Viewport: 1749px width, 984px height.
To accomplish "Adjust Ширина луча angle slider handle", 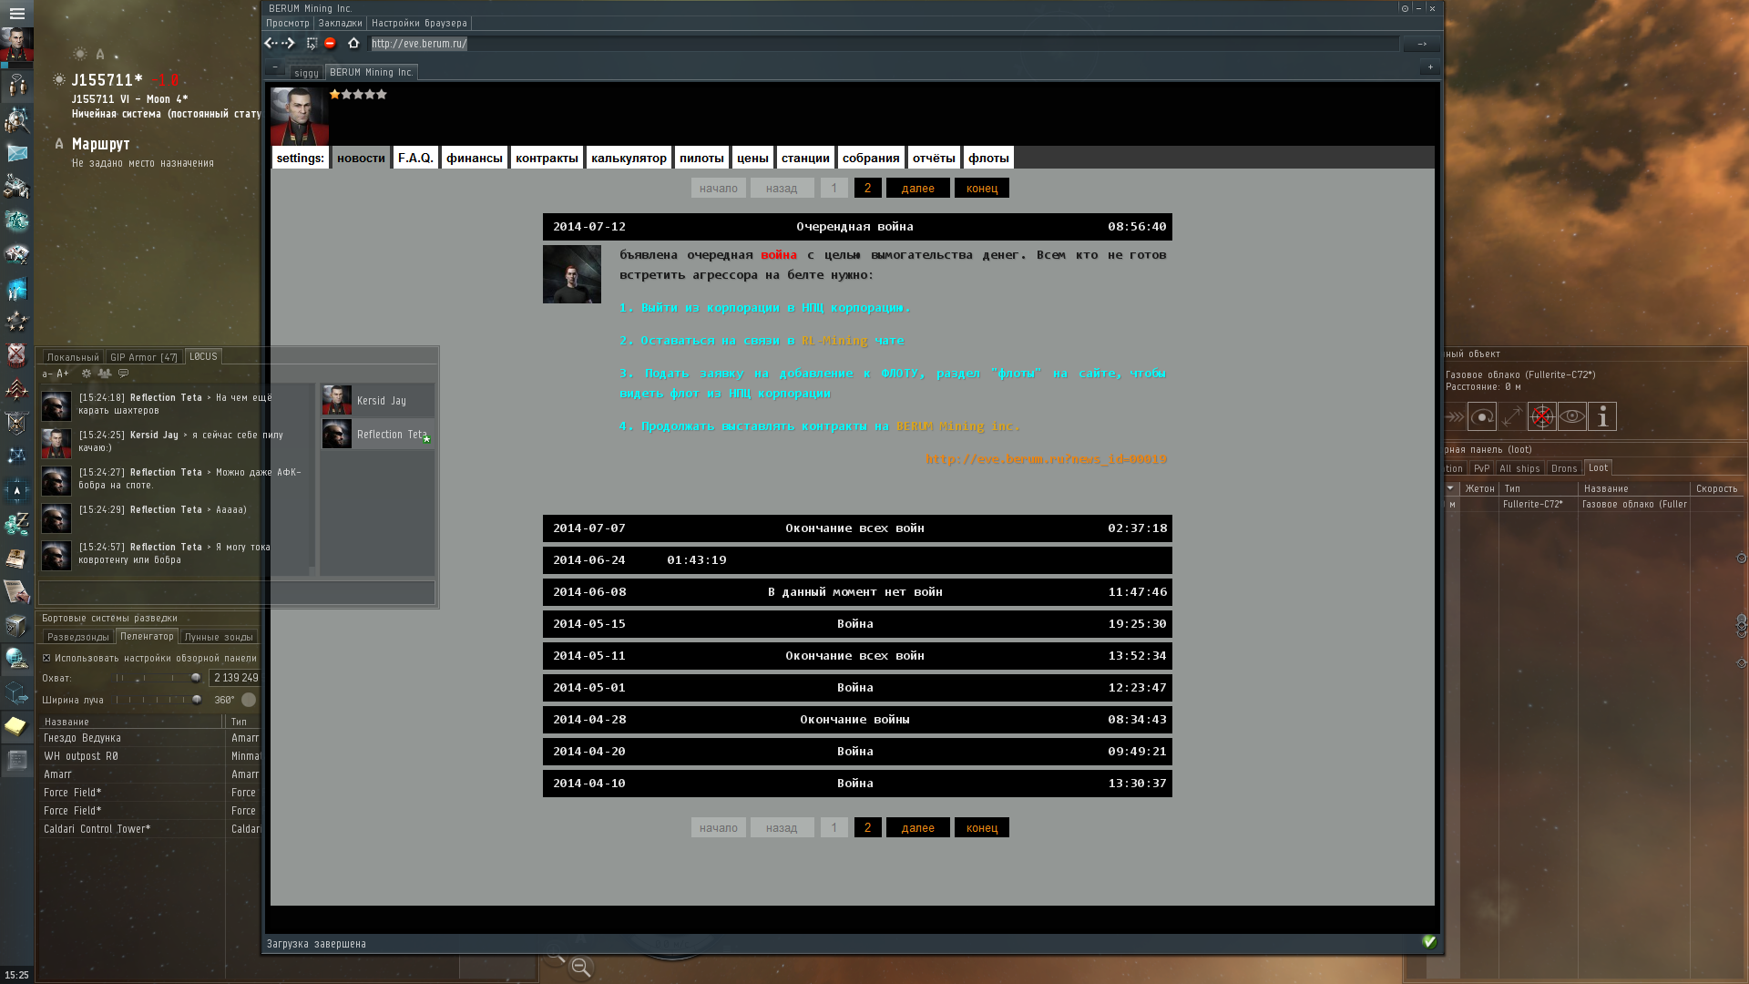I will [197, 700].
